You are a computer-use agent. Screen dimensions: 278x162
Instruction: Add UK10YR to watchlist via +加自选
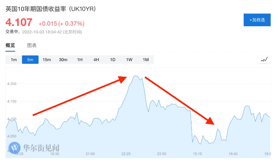point(257,20)
